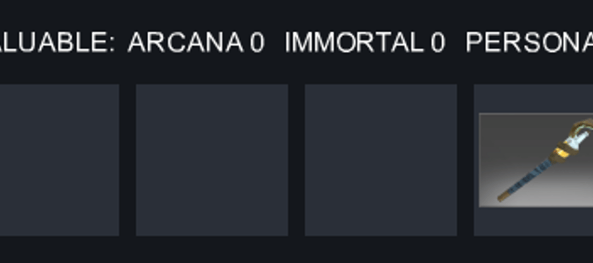The image size is (593, 263).
Task: Click the gold band on the staff
Action: click(x=559, y=154)
